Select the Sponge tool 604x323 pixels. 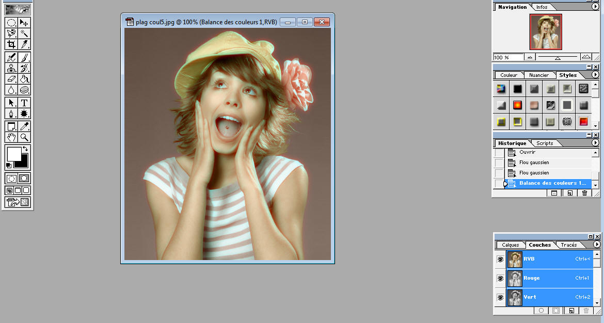(x=24, y=90)
